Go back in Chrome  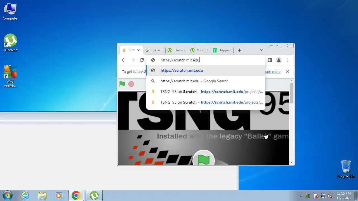point(124,60)
